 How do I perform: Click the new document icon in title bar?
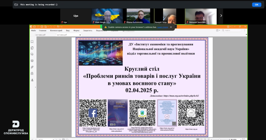(x=45, y=27)
